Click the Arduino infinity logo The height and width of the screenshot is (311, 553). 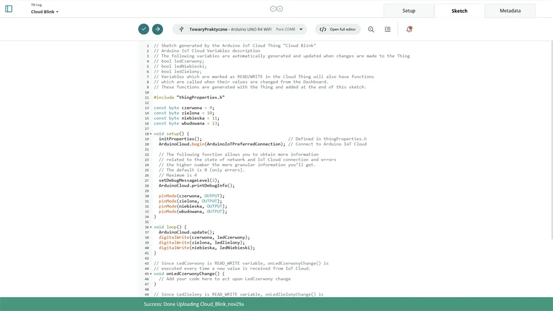pos(276,9)
